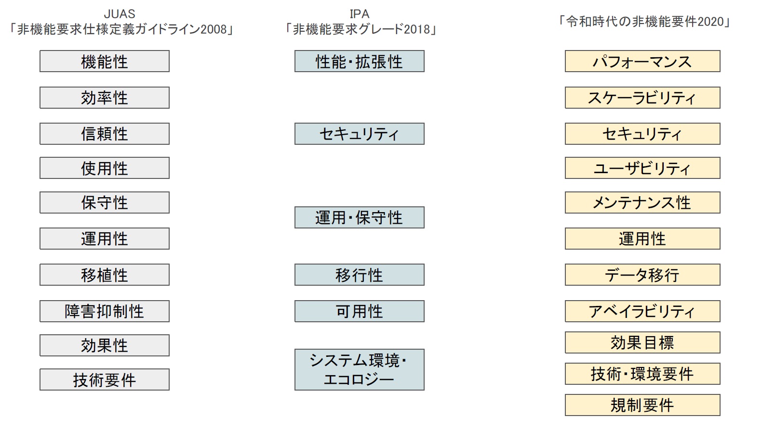762x430 pixels.
Task: Select the 使用性 box
Action: (x=105, y=168)
